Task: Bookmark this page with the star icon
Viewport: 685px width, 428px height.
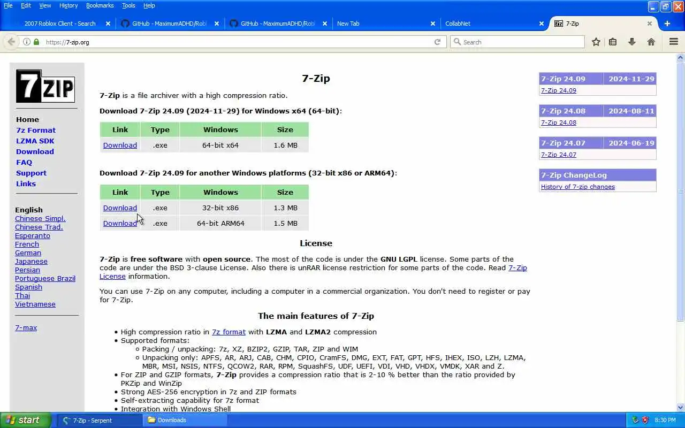Action: click(596, 42)
